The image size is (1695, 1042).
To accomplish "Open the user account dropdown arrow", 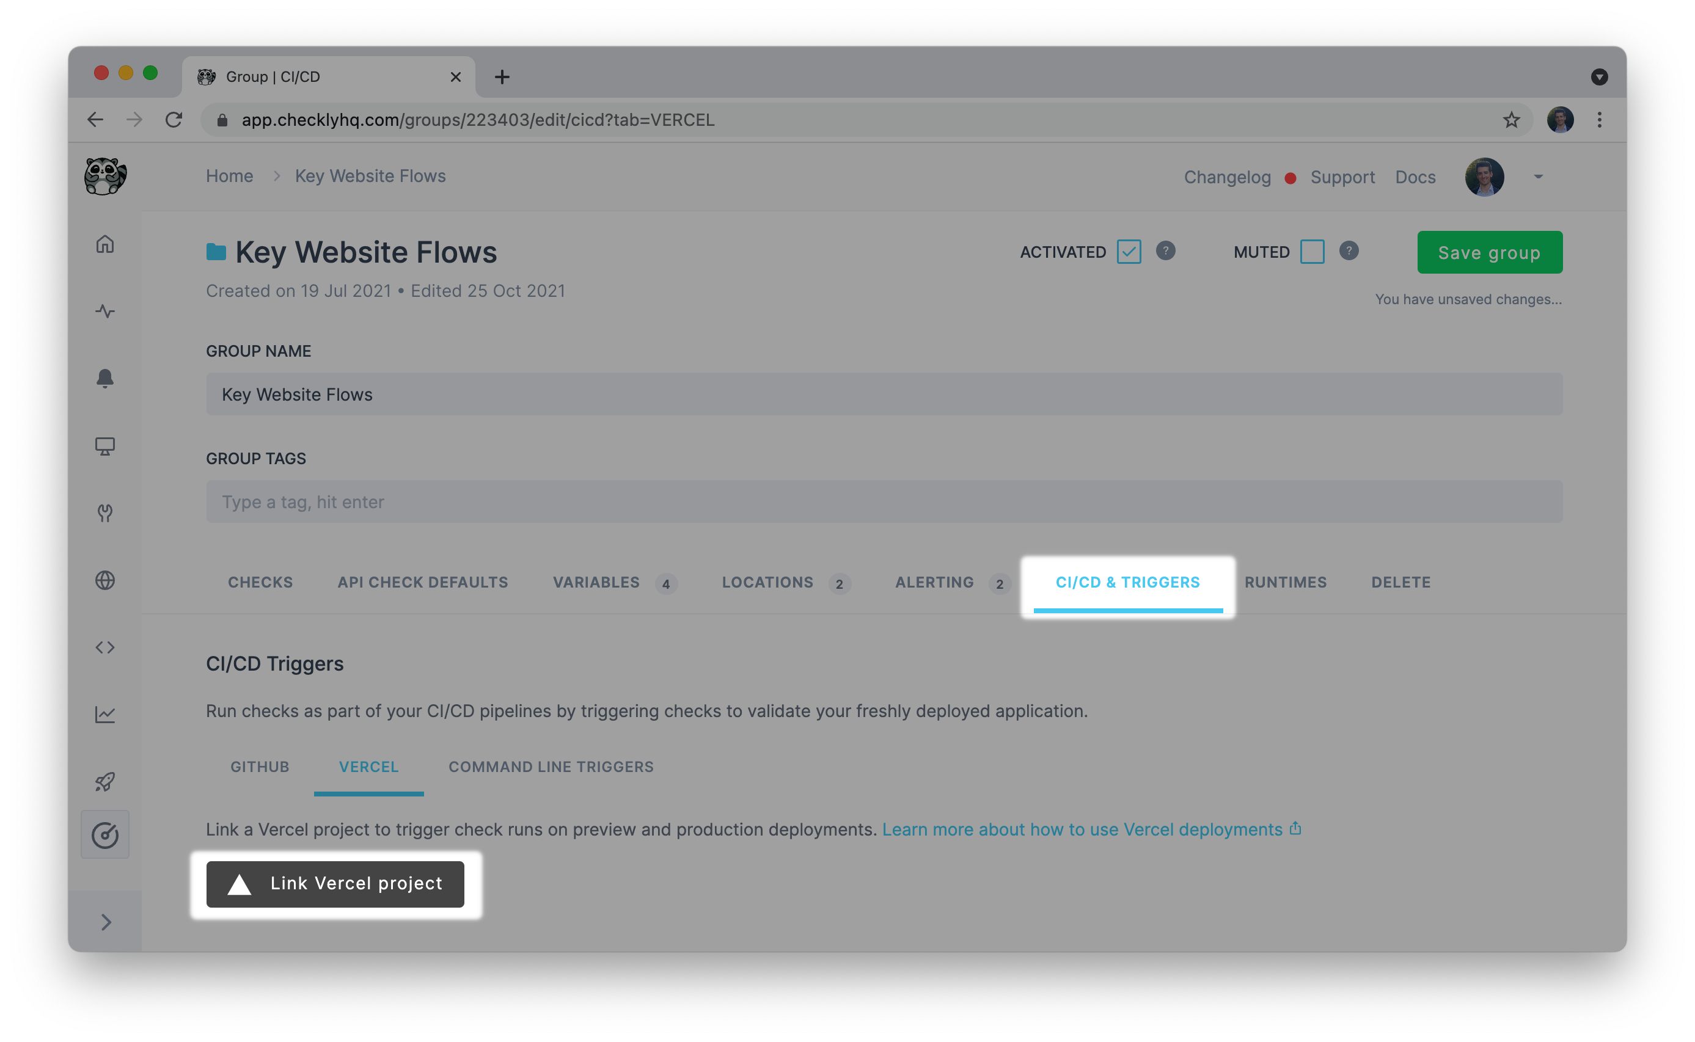I will 1537,177.
